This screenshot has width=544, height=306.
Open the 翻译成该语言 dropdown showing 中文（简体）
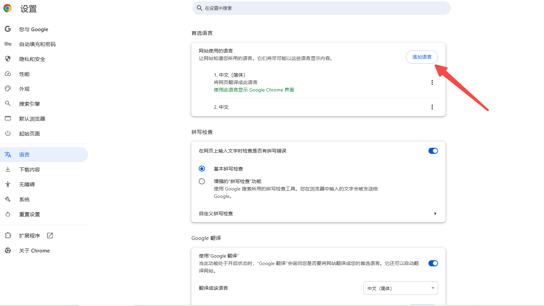400,288
